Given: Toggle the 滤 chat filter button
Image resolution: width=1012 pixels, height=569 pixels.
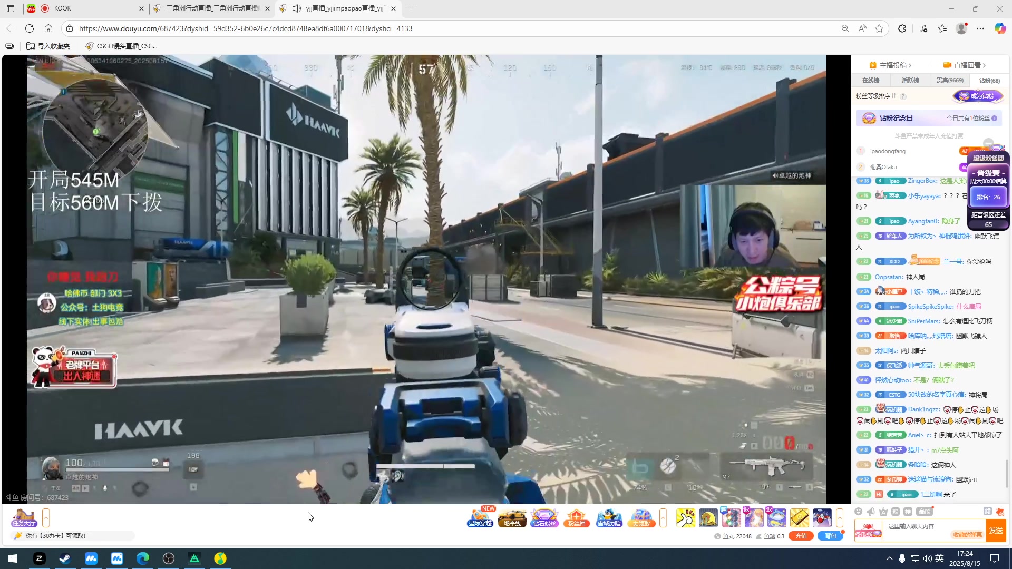Looking at the screenshot, I should click(x=987, y=512).
